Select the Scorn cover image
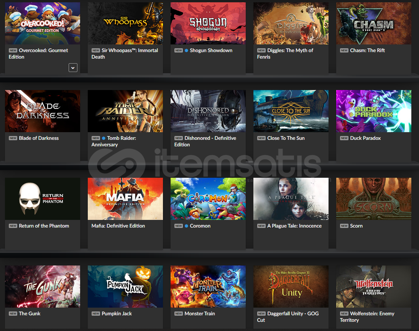Viewport: 419px width, 331px height. (x=374, y=199)
